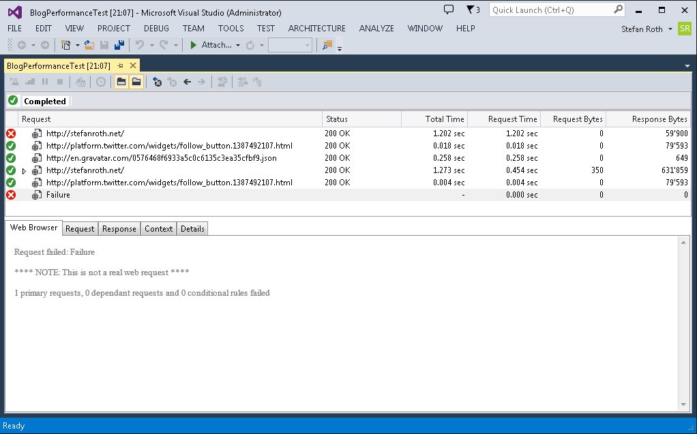The width and height of the screenshot is (697, 434).
Task: Open the ANALYZE menu
Action: [376, 29]
